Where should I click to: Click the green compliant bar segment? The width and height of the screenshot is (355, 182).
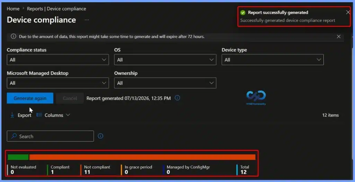tap(18, 157)
